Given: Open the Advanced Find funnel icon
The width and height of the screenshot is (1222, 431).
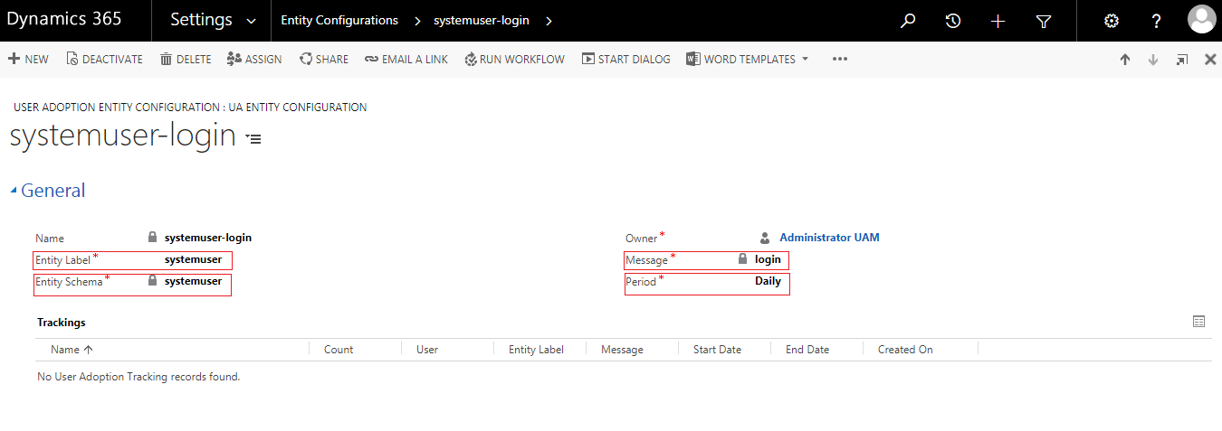Looking at the screenshot, I should 1044,21.
